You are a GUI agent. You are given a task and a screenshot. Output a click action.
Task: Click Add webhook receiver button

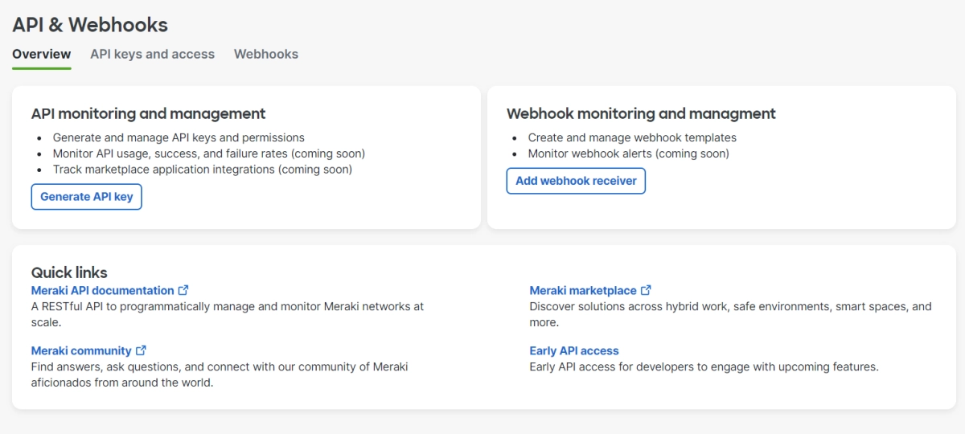(x=576, y=181)
